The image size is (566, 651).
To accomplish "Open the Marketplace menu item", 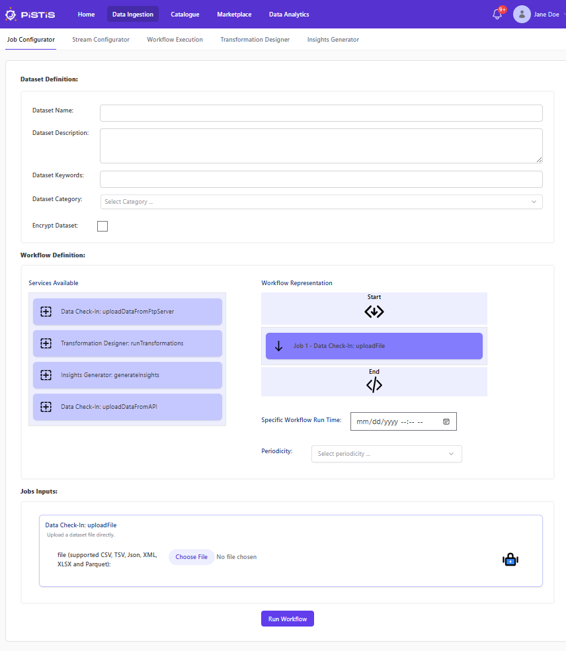I will (234, 15).
